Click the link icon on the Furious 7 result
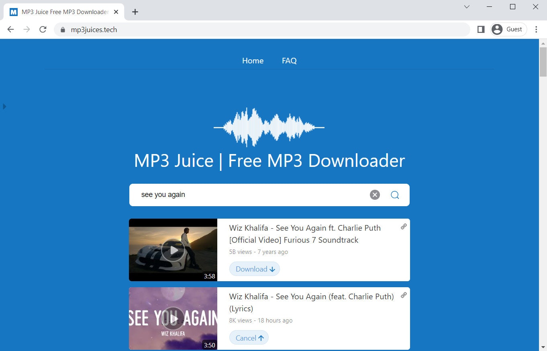The image size is (547, 351). coord(403,226)
